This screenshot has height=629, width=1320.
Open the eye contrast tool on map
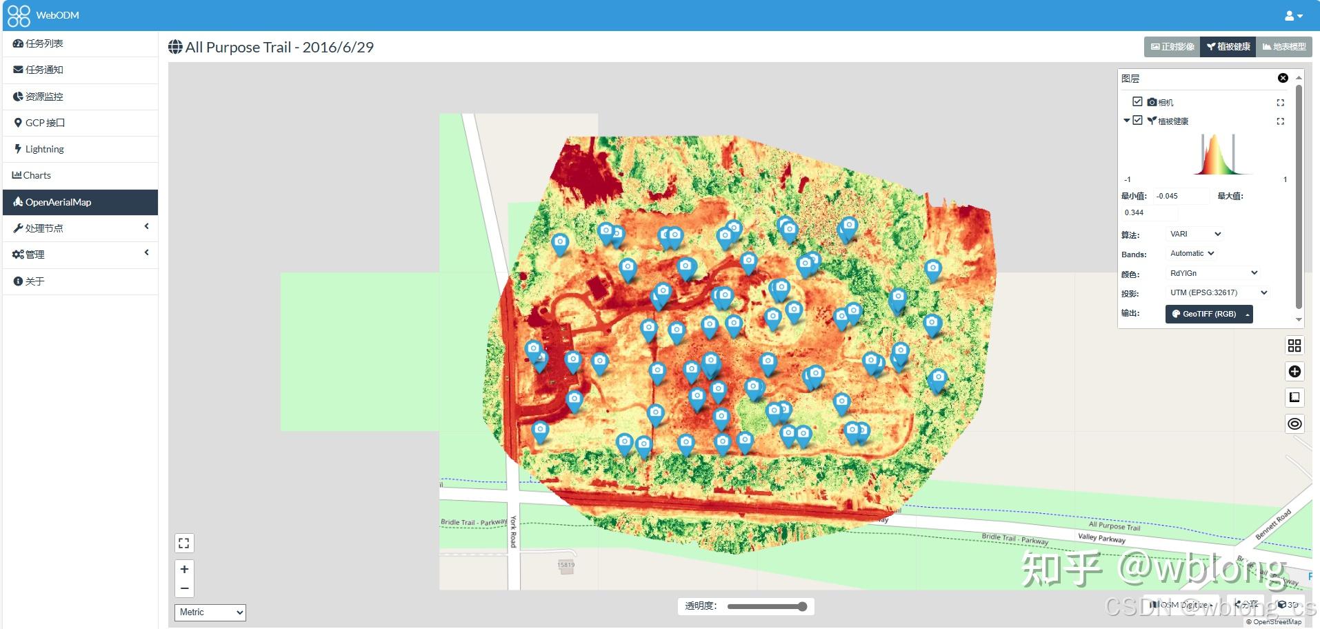tap(1294, 423)
